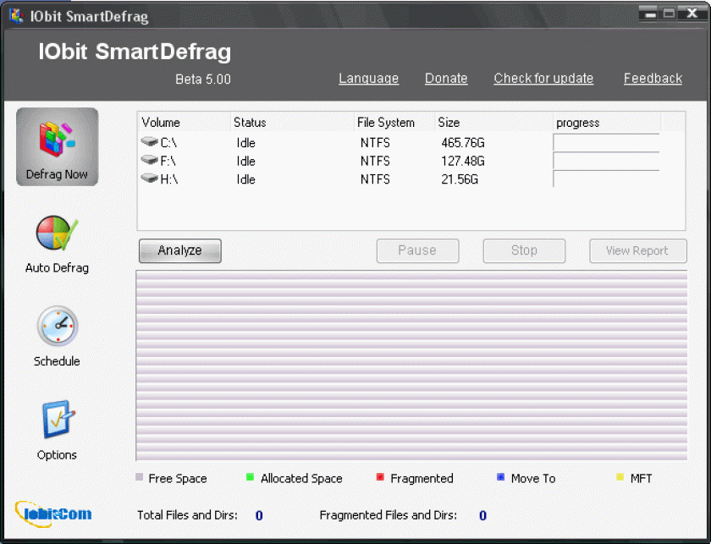Click the IObit.Com logo
711x544 pixels.
tap(53, 514)
